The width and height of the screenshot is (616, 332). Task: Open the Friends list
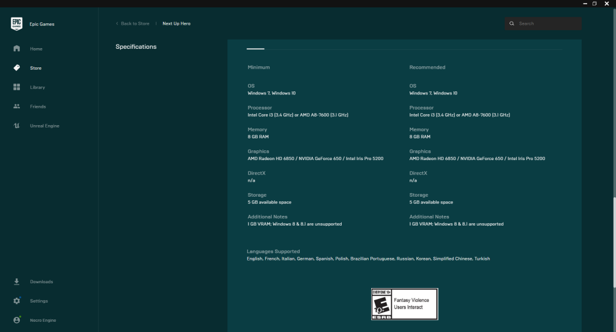[x=38, y=106]
